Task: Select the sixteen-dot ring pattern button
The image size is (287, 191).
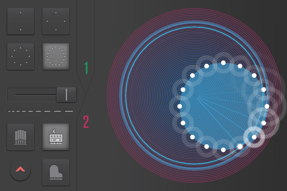Action: [x=56, y=56]
